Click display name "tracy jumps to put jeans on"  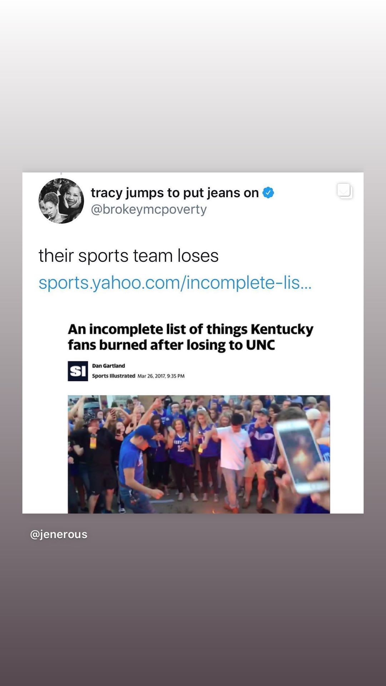tap(174, 193)
